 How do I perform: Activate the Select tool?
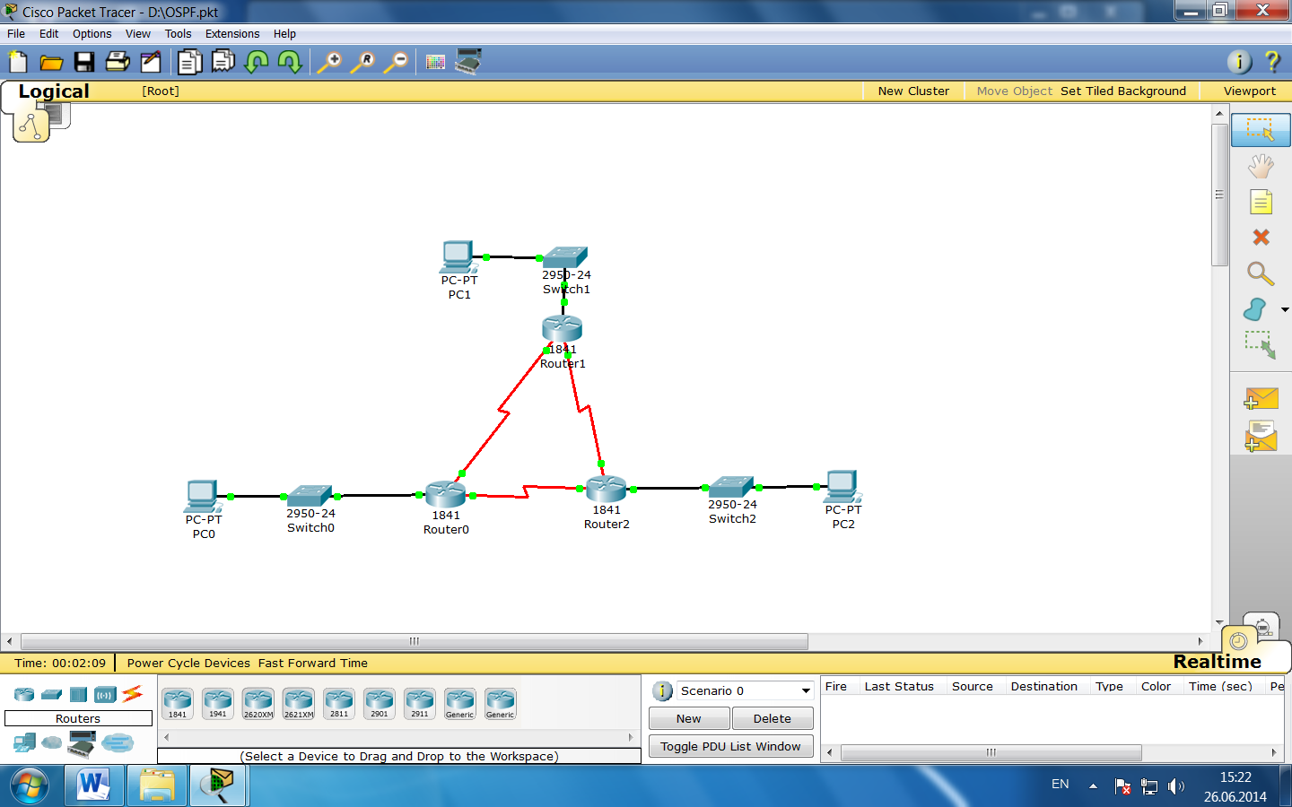pos(1261,130)
